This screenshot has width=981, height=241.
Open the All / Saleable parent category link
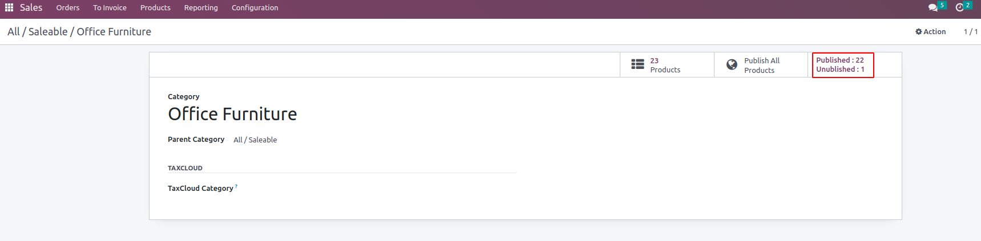point(255,140)
